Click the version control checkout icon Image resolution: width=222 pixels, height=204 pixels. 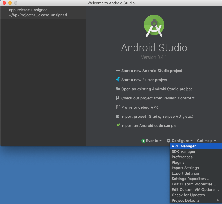118,98
